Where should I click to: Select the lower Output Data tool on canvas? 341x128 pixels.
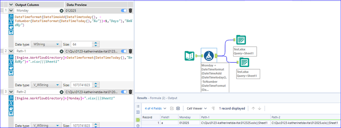click(x=244, y=62)
